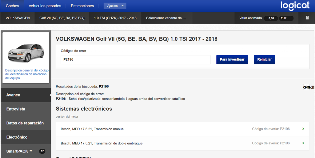This screenshot has width=315, height=158.
Task: Click Código de avería P2196 in manual row
Action: [x=271, y=129]
